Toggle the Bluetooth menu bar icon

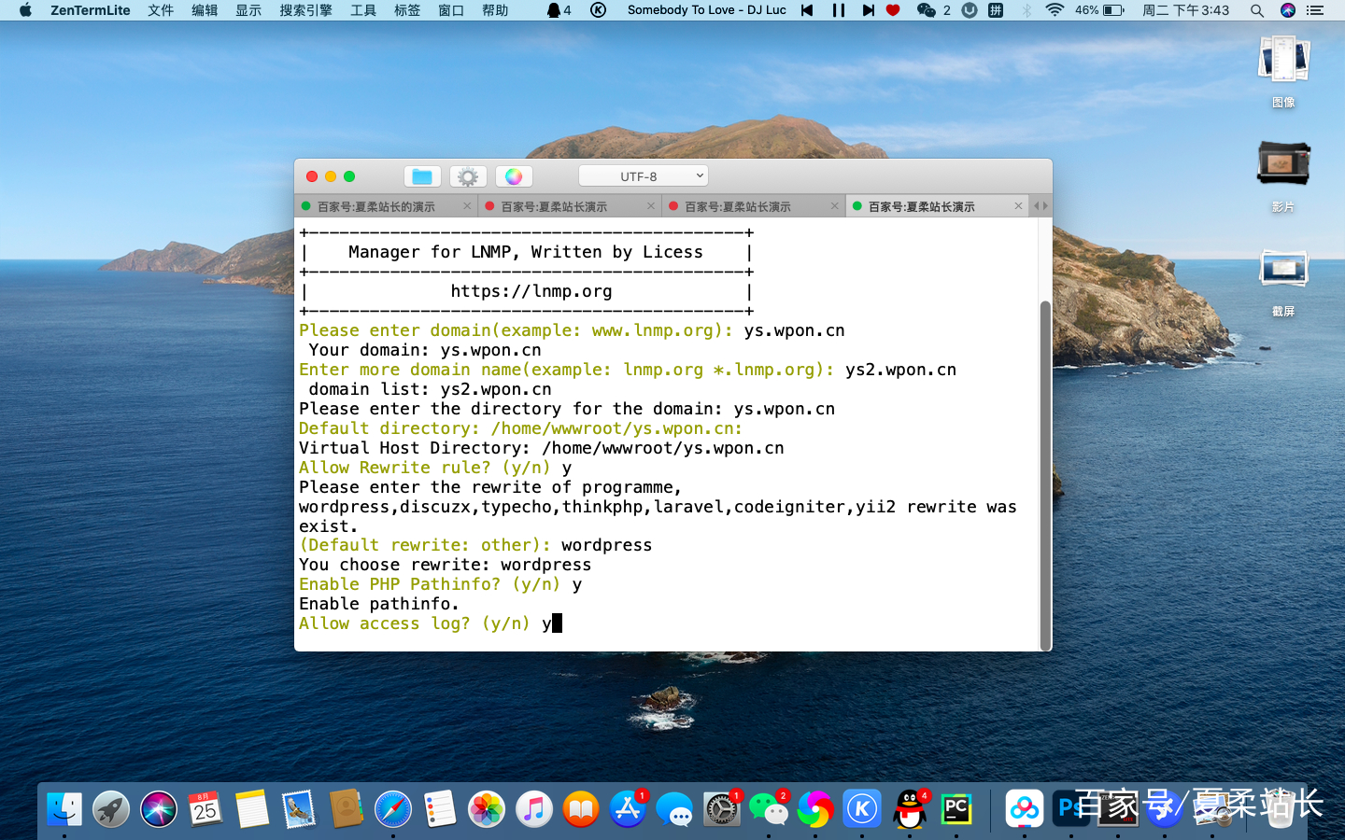pos(1026,10)
